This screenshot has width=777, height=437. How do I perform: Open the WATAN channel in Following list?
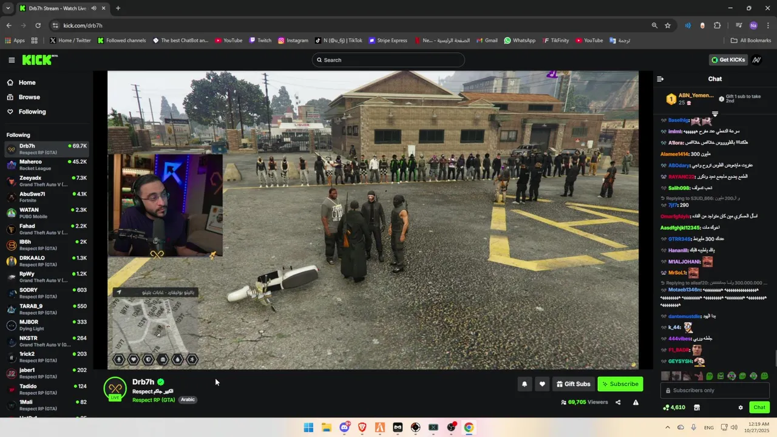pyautogui.click(x=46, y=213)
